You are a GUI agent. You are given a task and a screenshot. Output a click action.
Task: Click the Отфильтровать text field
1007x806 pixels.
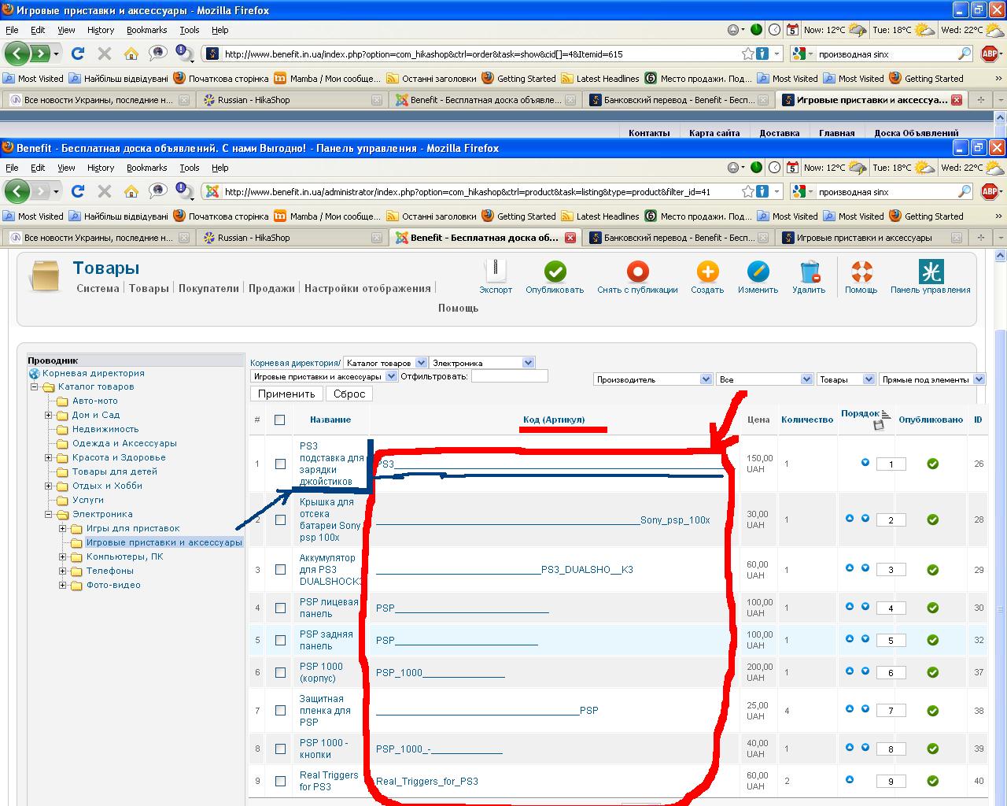point(509,376)
